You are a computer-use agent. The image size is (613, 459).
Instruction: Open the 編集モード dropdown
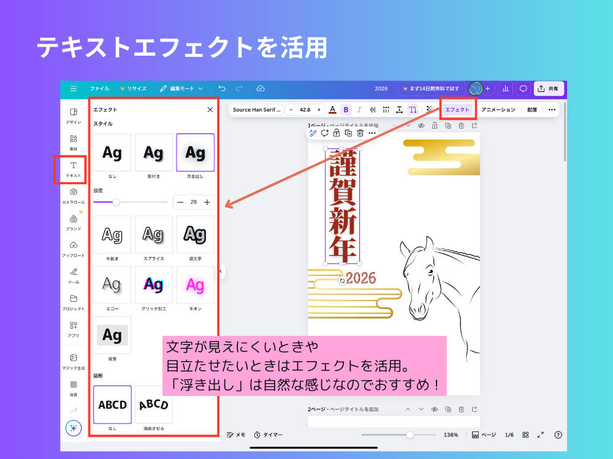pos(185,88)
